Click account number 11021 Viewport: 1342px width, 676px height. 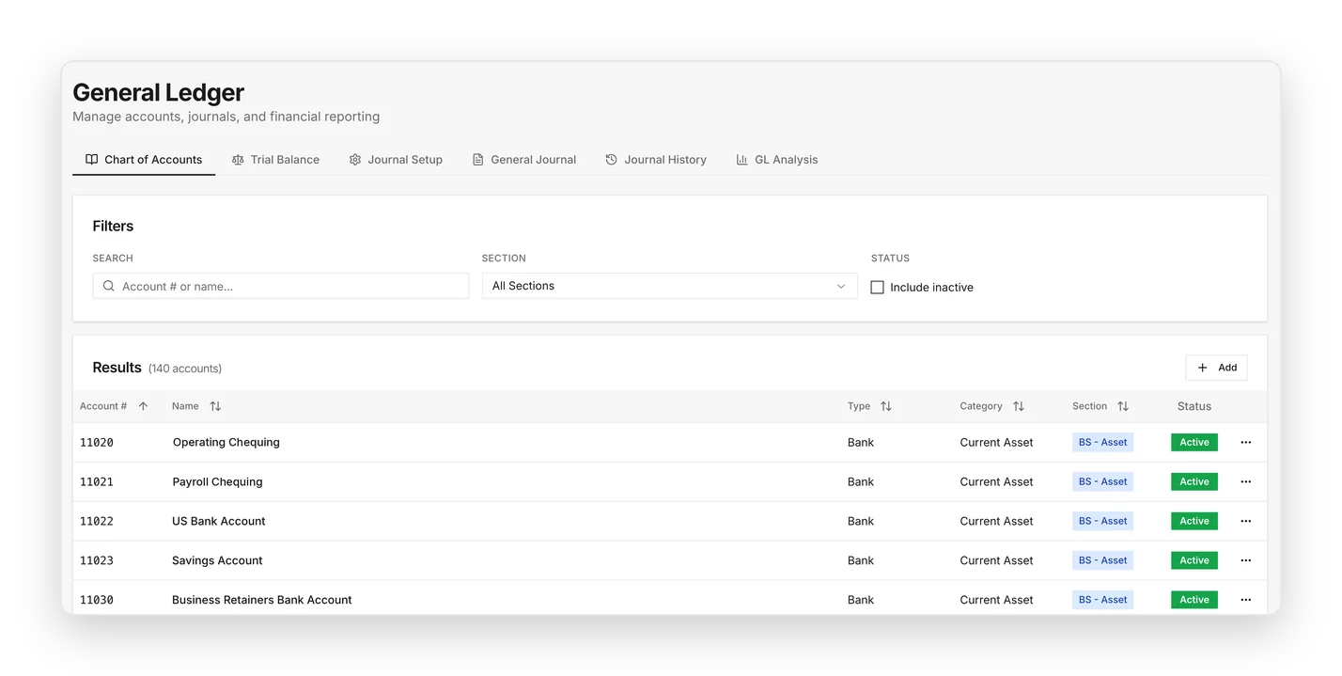pyautogui.click(x=97, y=481)
